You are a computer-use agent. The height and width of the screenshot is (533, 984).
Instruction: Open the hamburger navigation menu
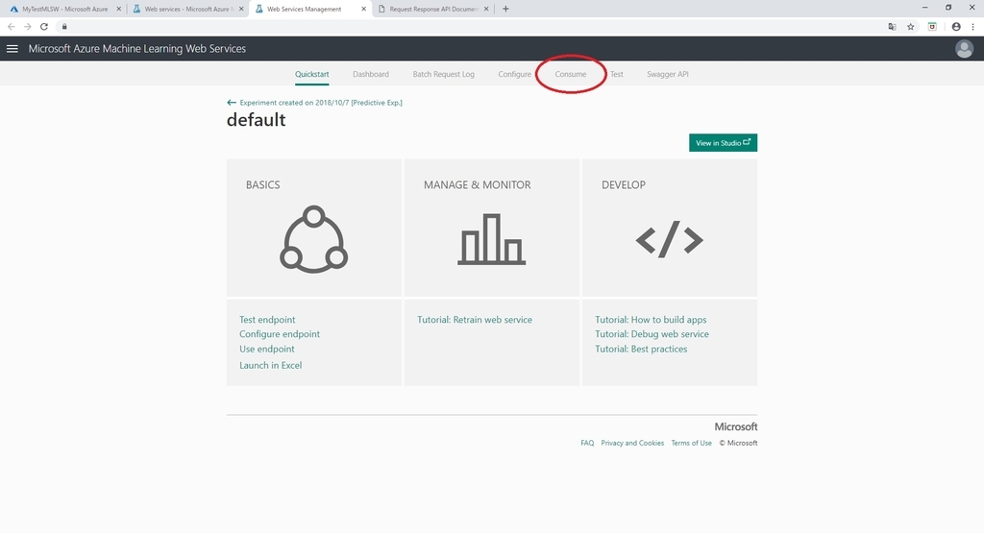click(12, 48)
